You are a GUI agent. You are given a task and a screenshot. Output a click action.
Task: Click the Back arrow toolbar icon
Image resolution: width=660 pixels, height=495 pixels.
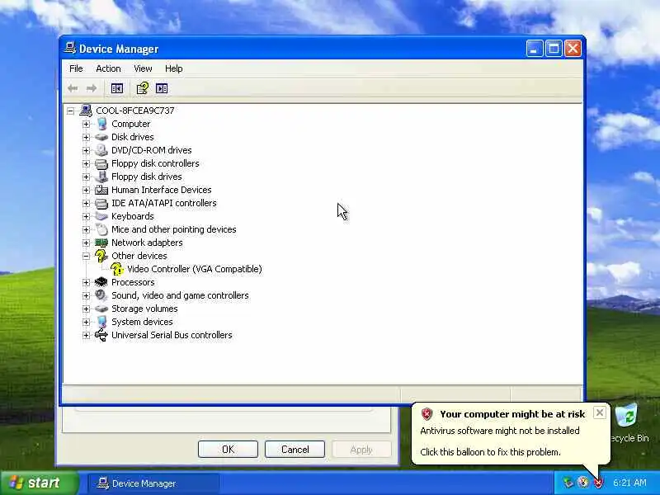(73, 88)
